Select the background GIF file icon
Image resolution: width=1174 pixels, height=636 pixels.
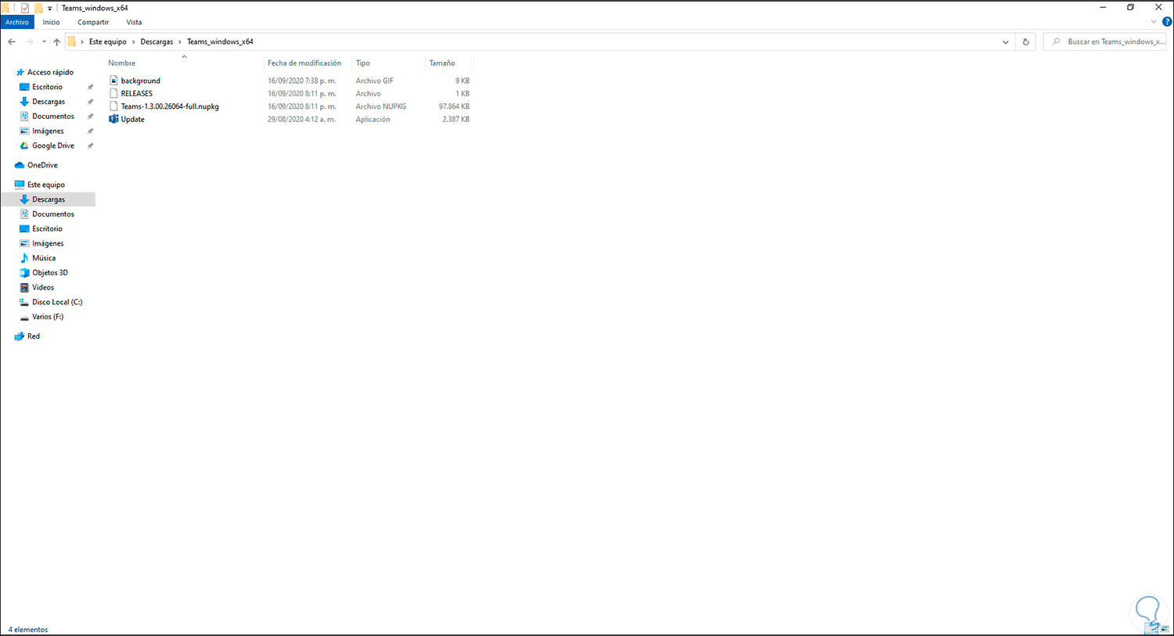[113, 81]
